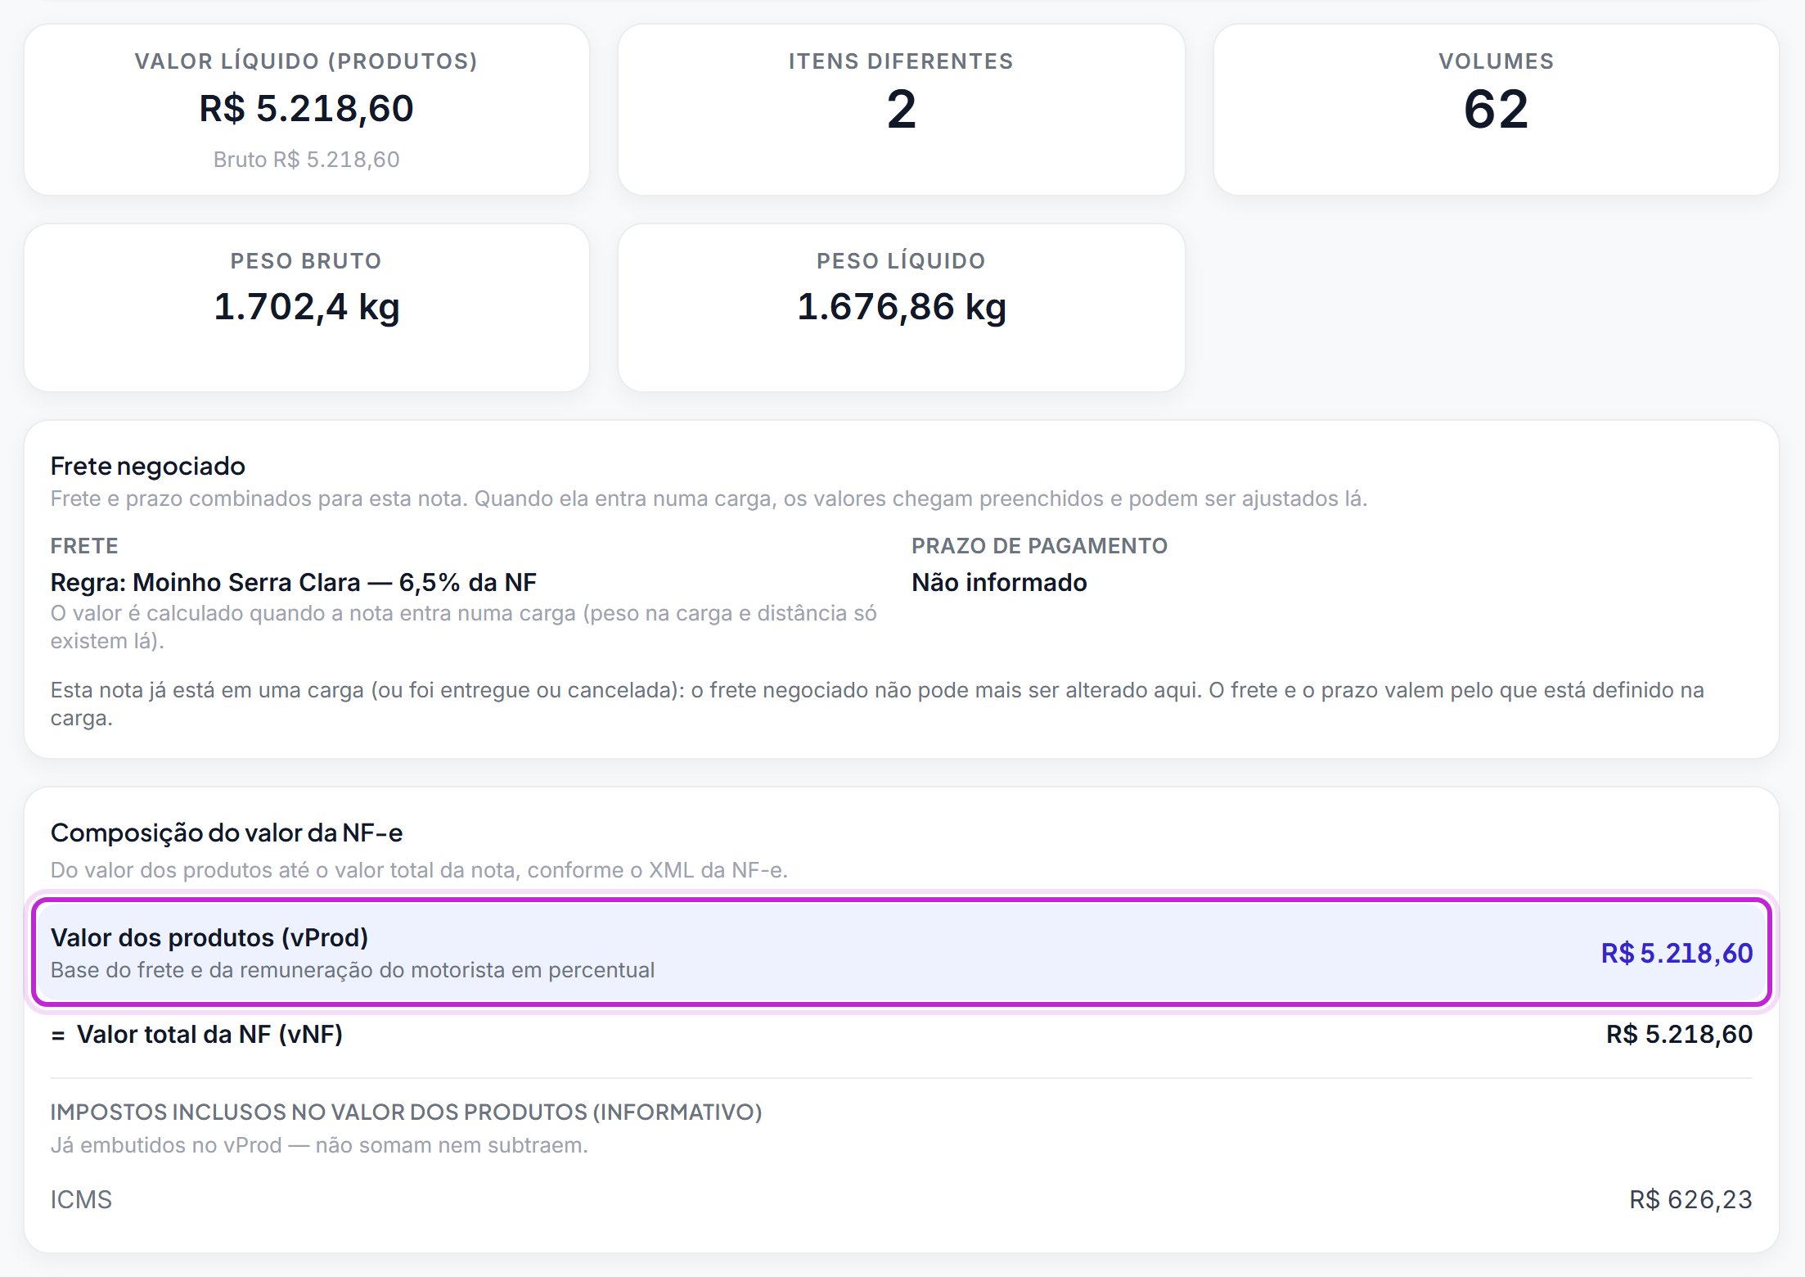Click the Valor líquido (Produtos) card

click(x=307, y=110)
